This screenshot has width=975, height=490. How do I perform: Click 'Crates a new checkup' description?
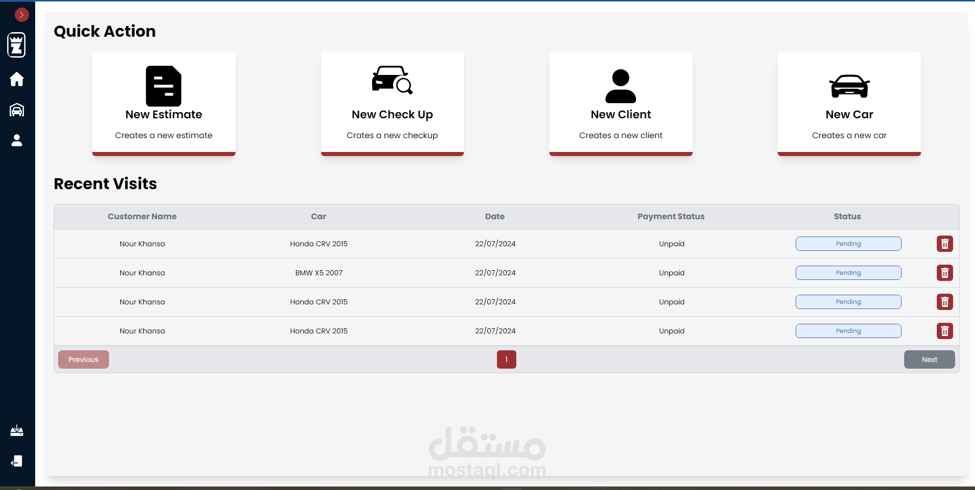pyautogui.click(x=392, y=135)
